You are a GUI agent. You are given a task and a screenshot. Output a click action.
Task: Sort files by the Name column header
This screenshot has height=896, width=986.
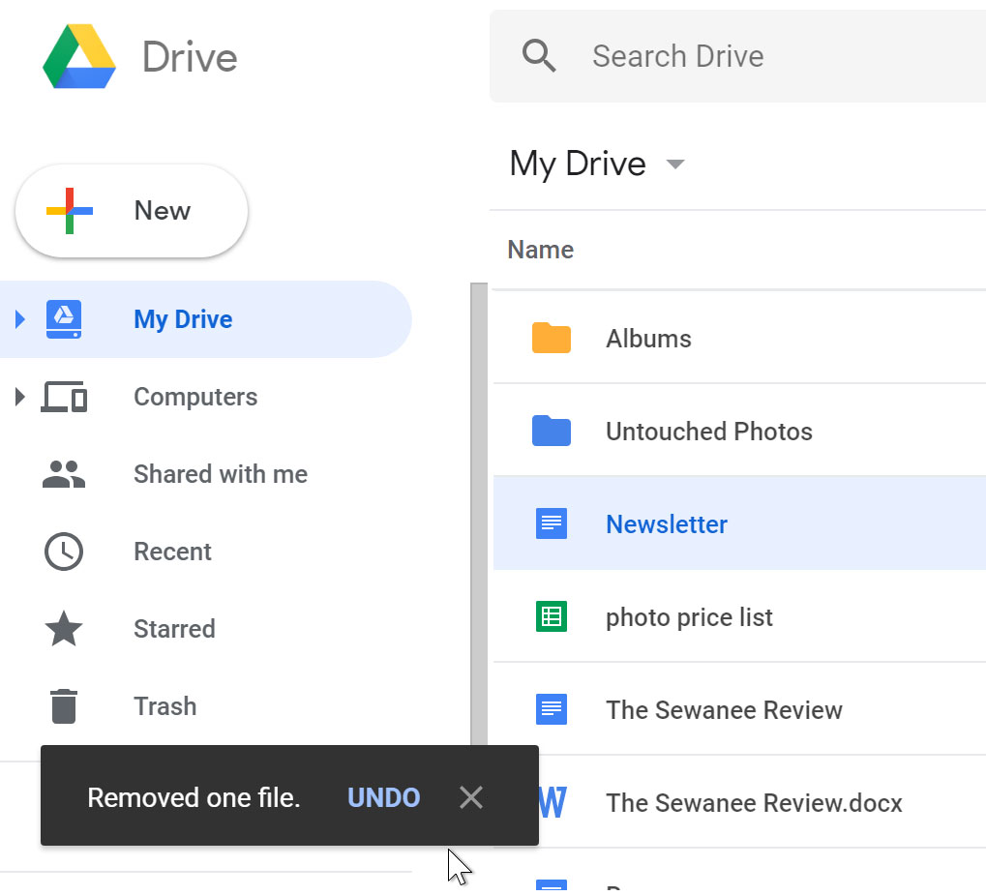(541, 250)
